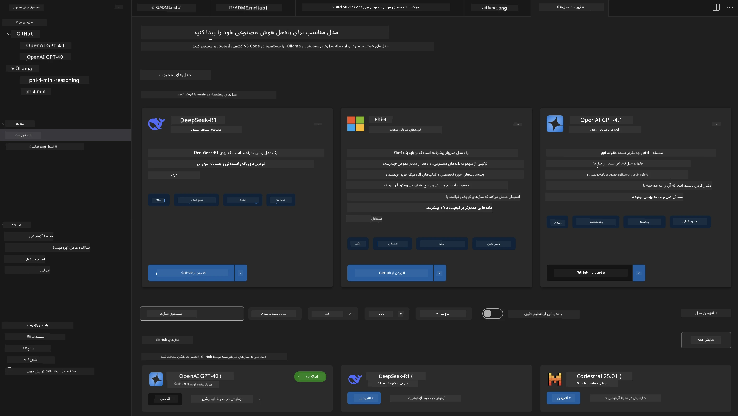Open the مستندات link in the sidebar
The image size is (738, 416).
click(x=35, y=337)
